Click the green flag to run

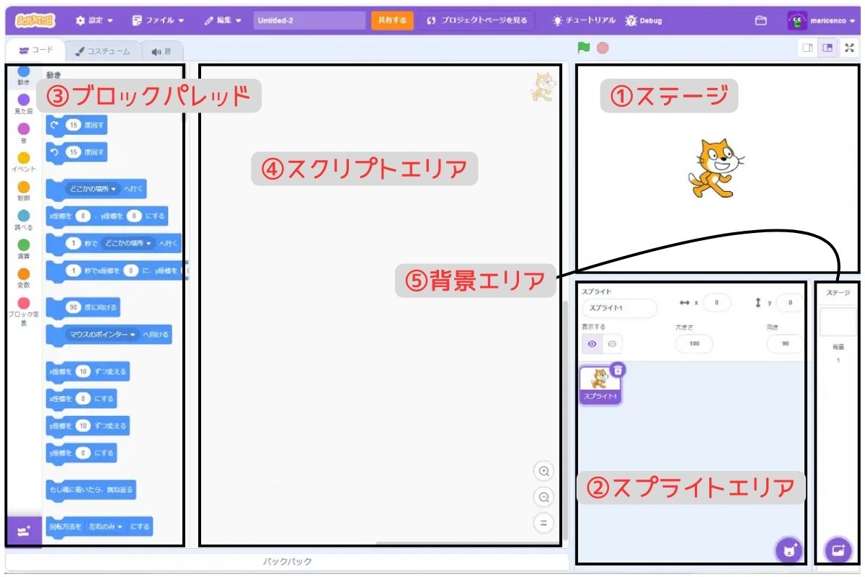(x=583, y=48)
